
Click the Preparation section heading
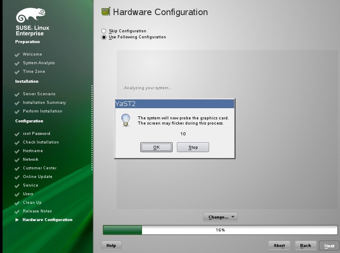(x=28, y=42)
